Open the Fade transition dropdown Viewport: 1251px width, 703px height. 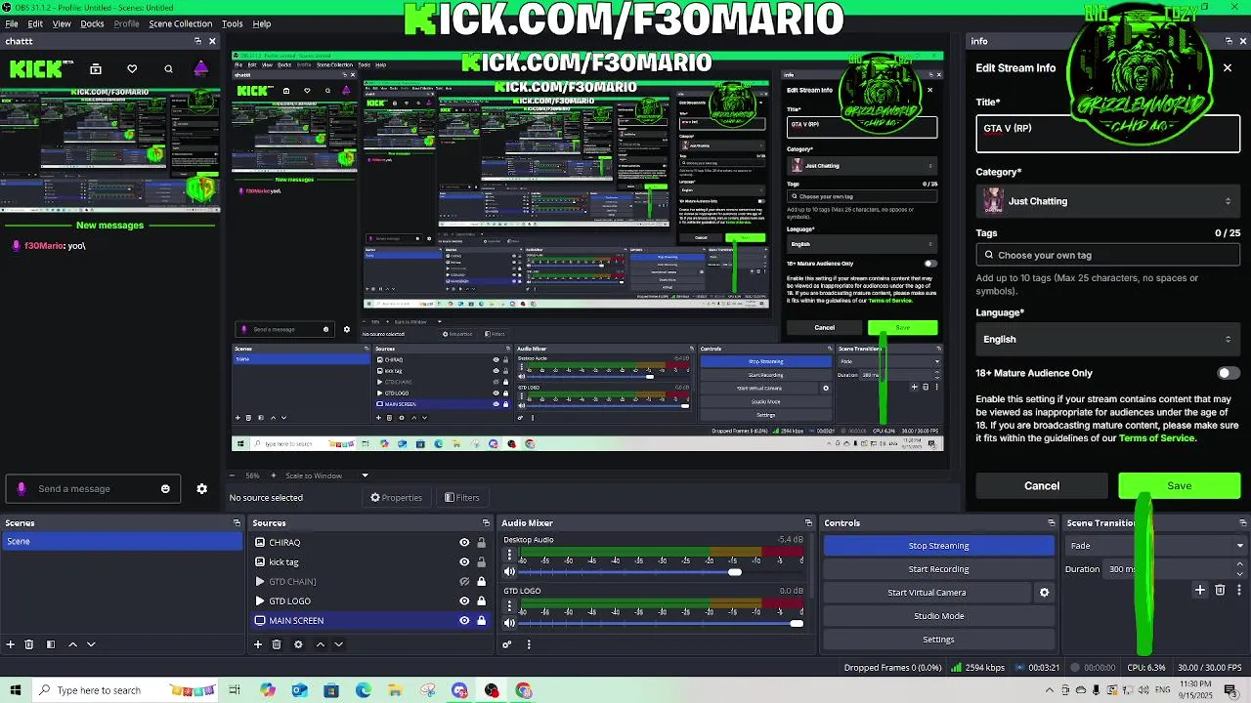(1156, 546)
